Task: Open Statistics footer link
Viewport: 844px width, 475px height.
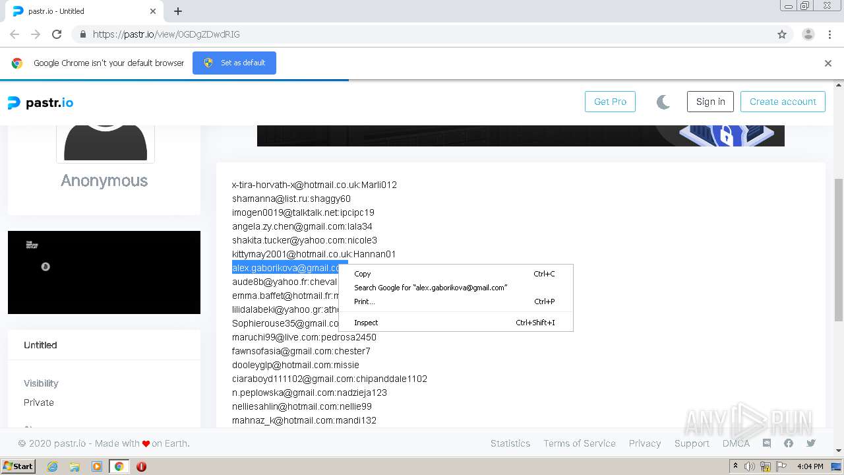Action: tap(510, 443)
